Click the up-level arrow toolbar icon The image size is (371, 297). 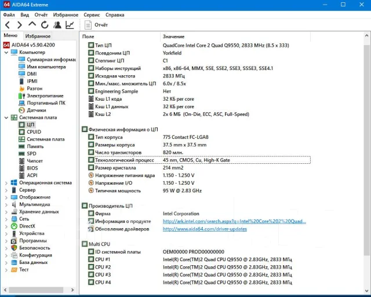tap(32, 24)
